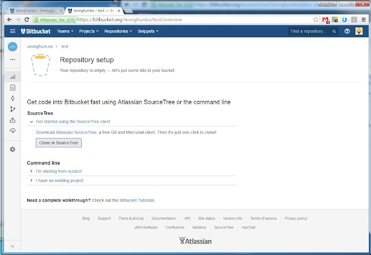Open the Source file icon in sidebar
Image resolution: width=371 pixels, height=255 pixels.
coord(13,88)
